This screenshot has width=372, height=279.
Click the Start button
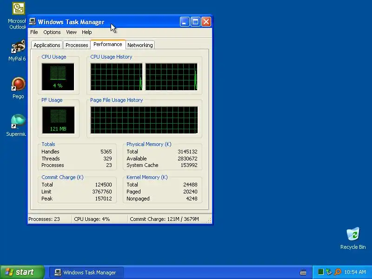point(22,272)
